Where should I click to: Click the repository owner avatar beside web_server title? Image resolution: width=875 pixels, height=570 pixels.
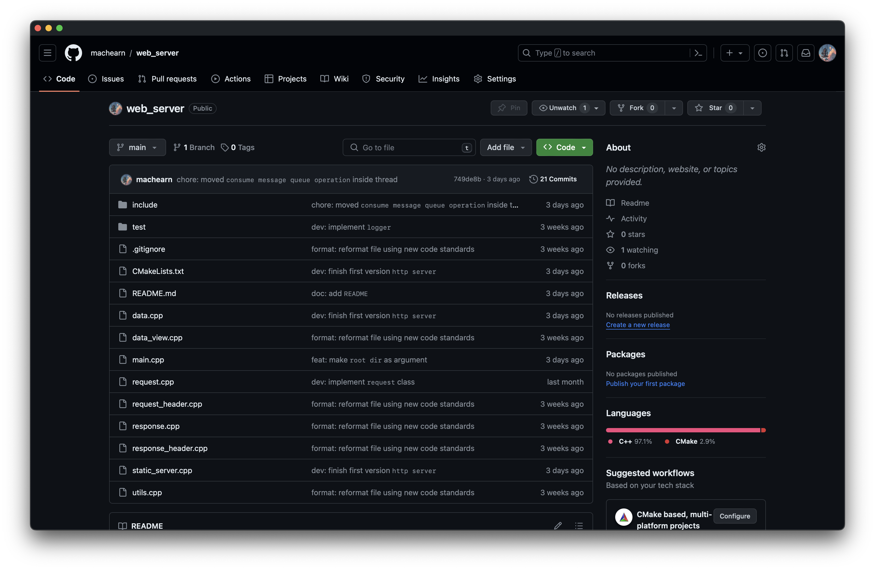click(x=115, y=108)
